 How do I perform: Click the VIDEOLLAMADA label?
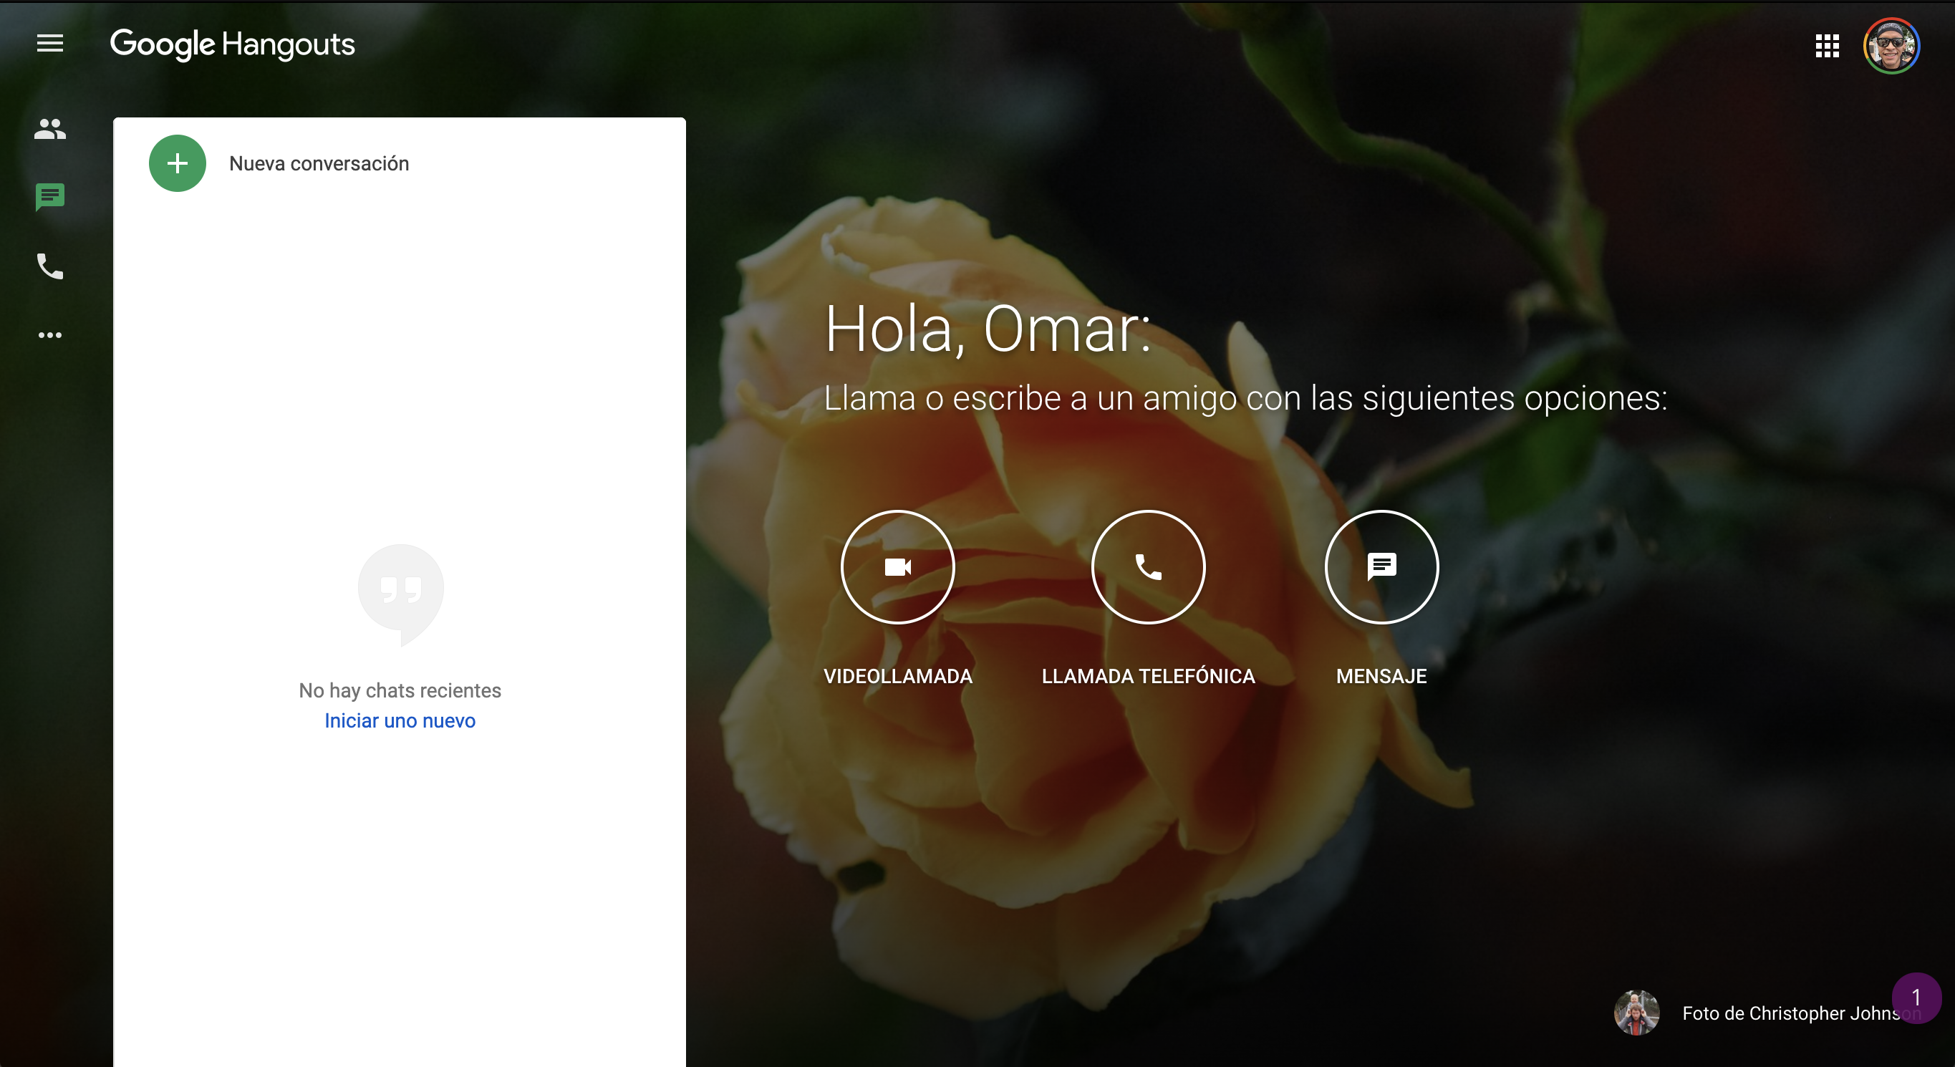[x=897, y=676]
